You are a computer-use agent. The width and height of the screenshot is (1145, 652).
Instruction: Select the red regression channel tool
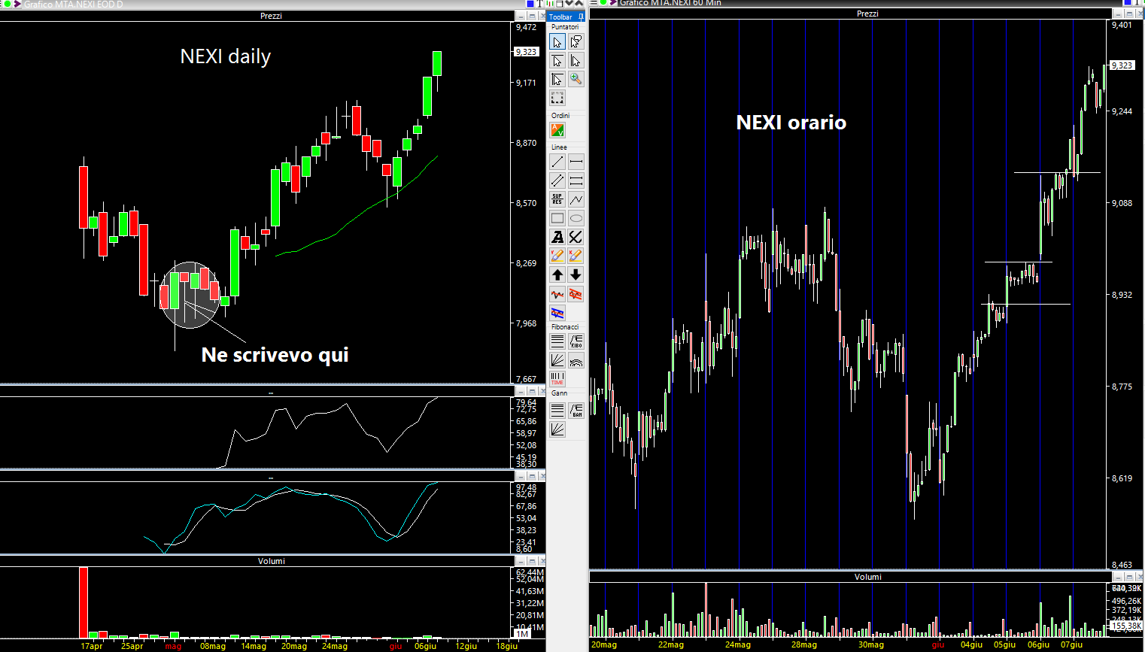(576, 295)
